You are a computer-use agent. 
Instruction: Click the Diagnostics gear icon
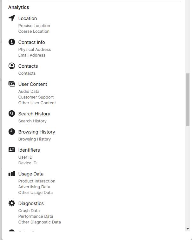pyautogui.click(x=12, y=203)
